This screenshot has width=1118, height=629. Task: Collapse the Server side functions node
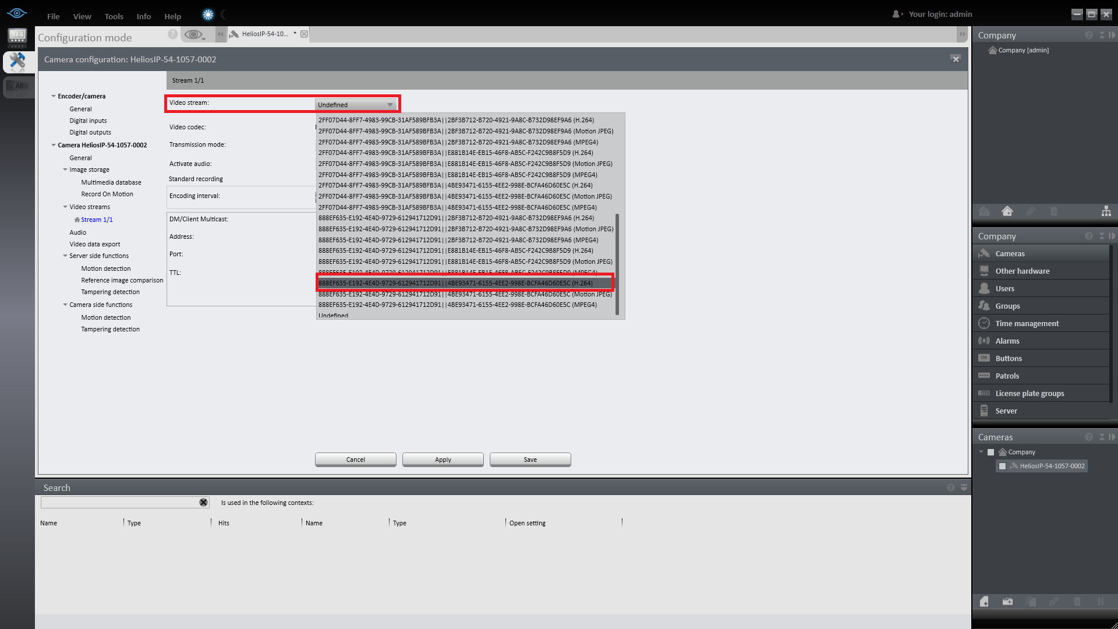coord(65,256)
